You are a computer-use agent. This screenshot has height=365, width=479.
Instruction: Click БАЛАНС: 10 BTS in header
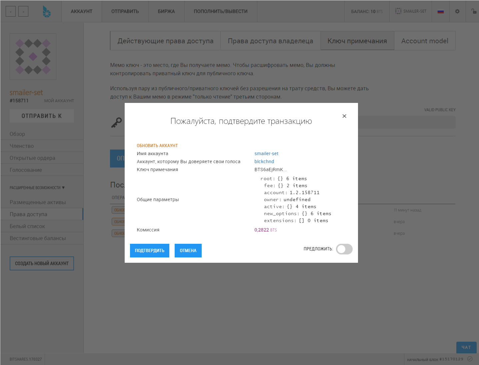pyautogui.click(x=367, y=11)
